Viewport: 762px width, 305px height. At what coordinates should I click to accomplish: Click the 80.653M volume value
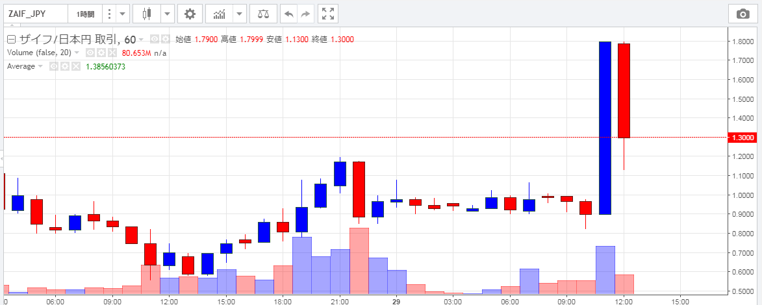[136, 53]
